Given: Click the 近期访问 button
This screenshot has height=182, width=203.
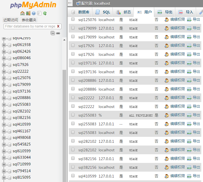Looking at the screenshot, I should pyautogui.click(x=11, y=20).
